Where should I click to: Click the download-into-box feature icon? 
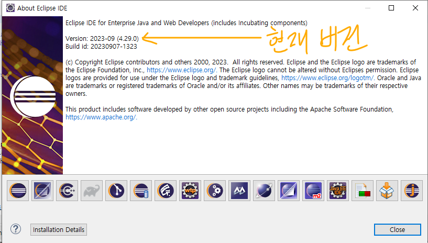[x=387, y=191]
